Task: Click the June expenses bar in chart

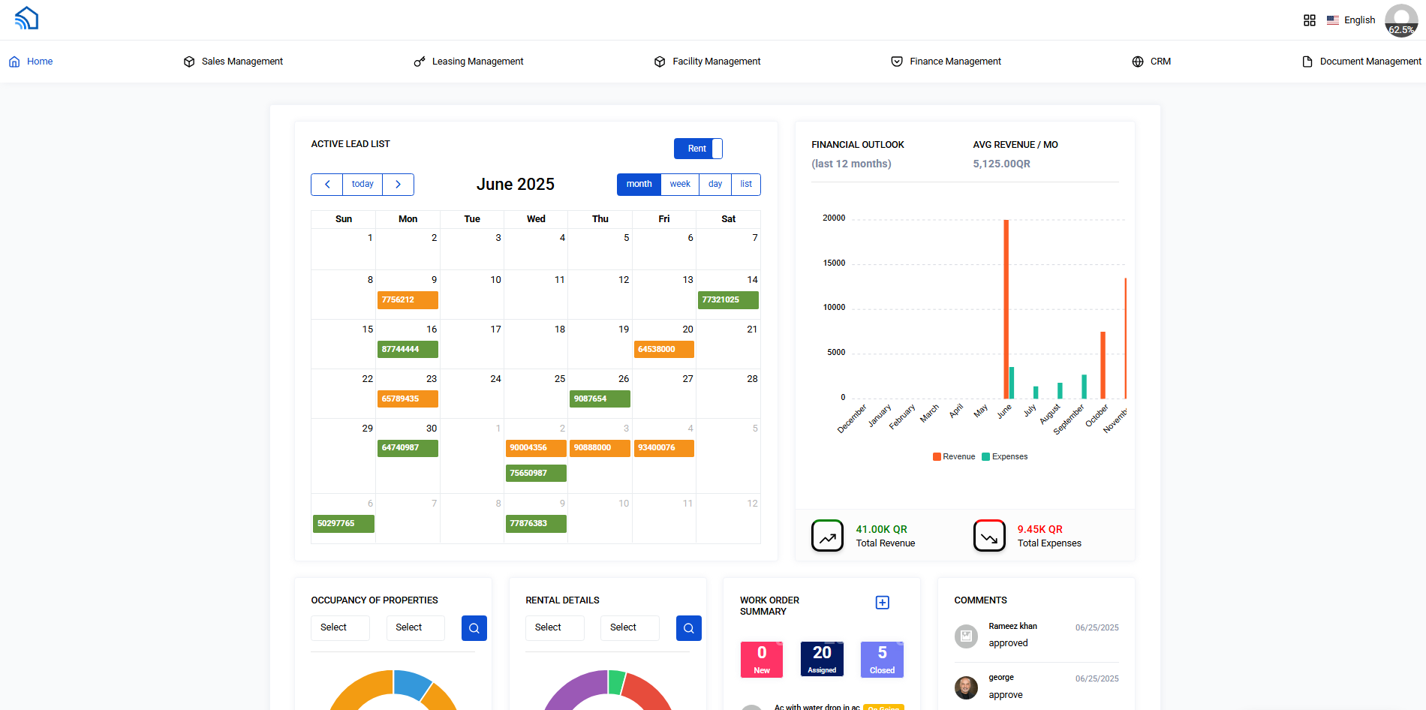Action: [1012, 383]
